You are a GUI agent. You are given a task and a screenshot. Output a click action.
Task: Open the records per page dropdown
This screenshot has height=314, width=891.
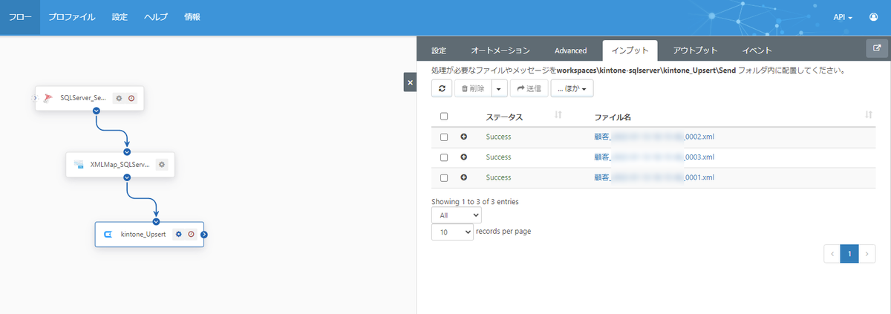point(452,232)
